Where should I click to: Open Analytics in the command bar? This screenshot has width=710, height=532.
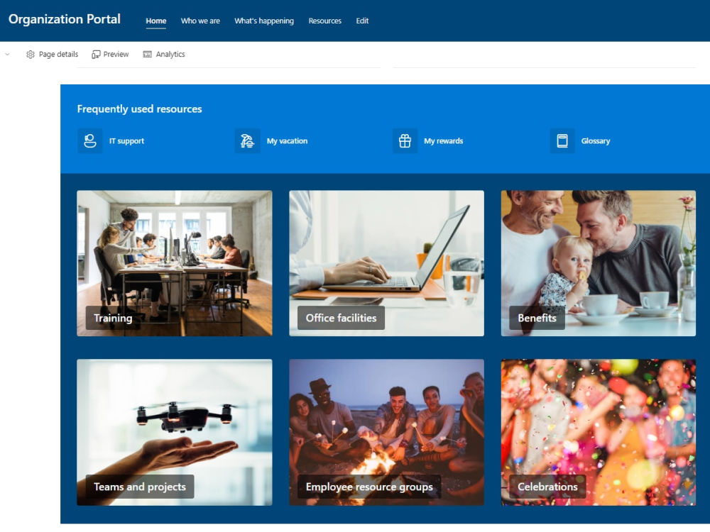pyautogui.click(x=164, y=55)
